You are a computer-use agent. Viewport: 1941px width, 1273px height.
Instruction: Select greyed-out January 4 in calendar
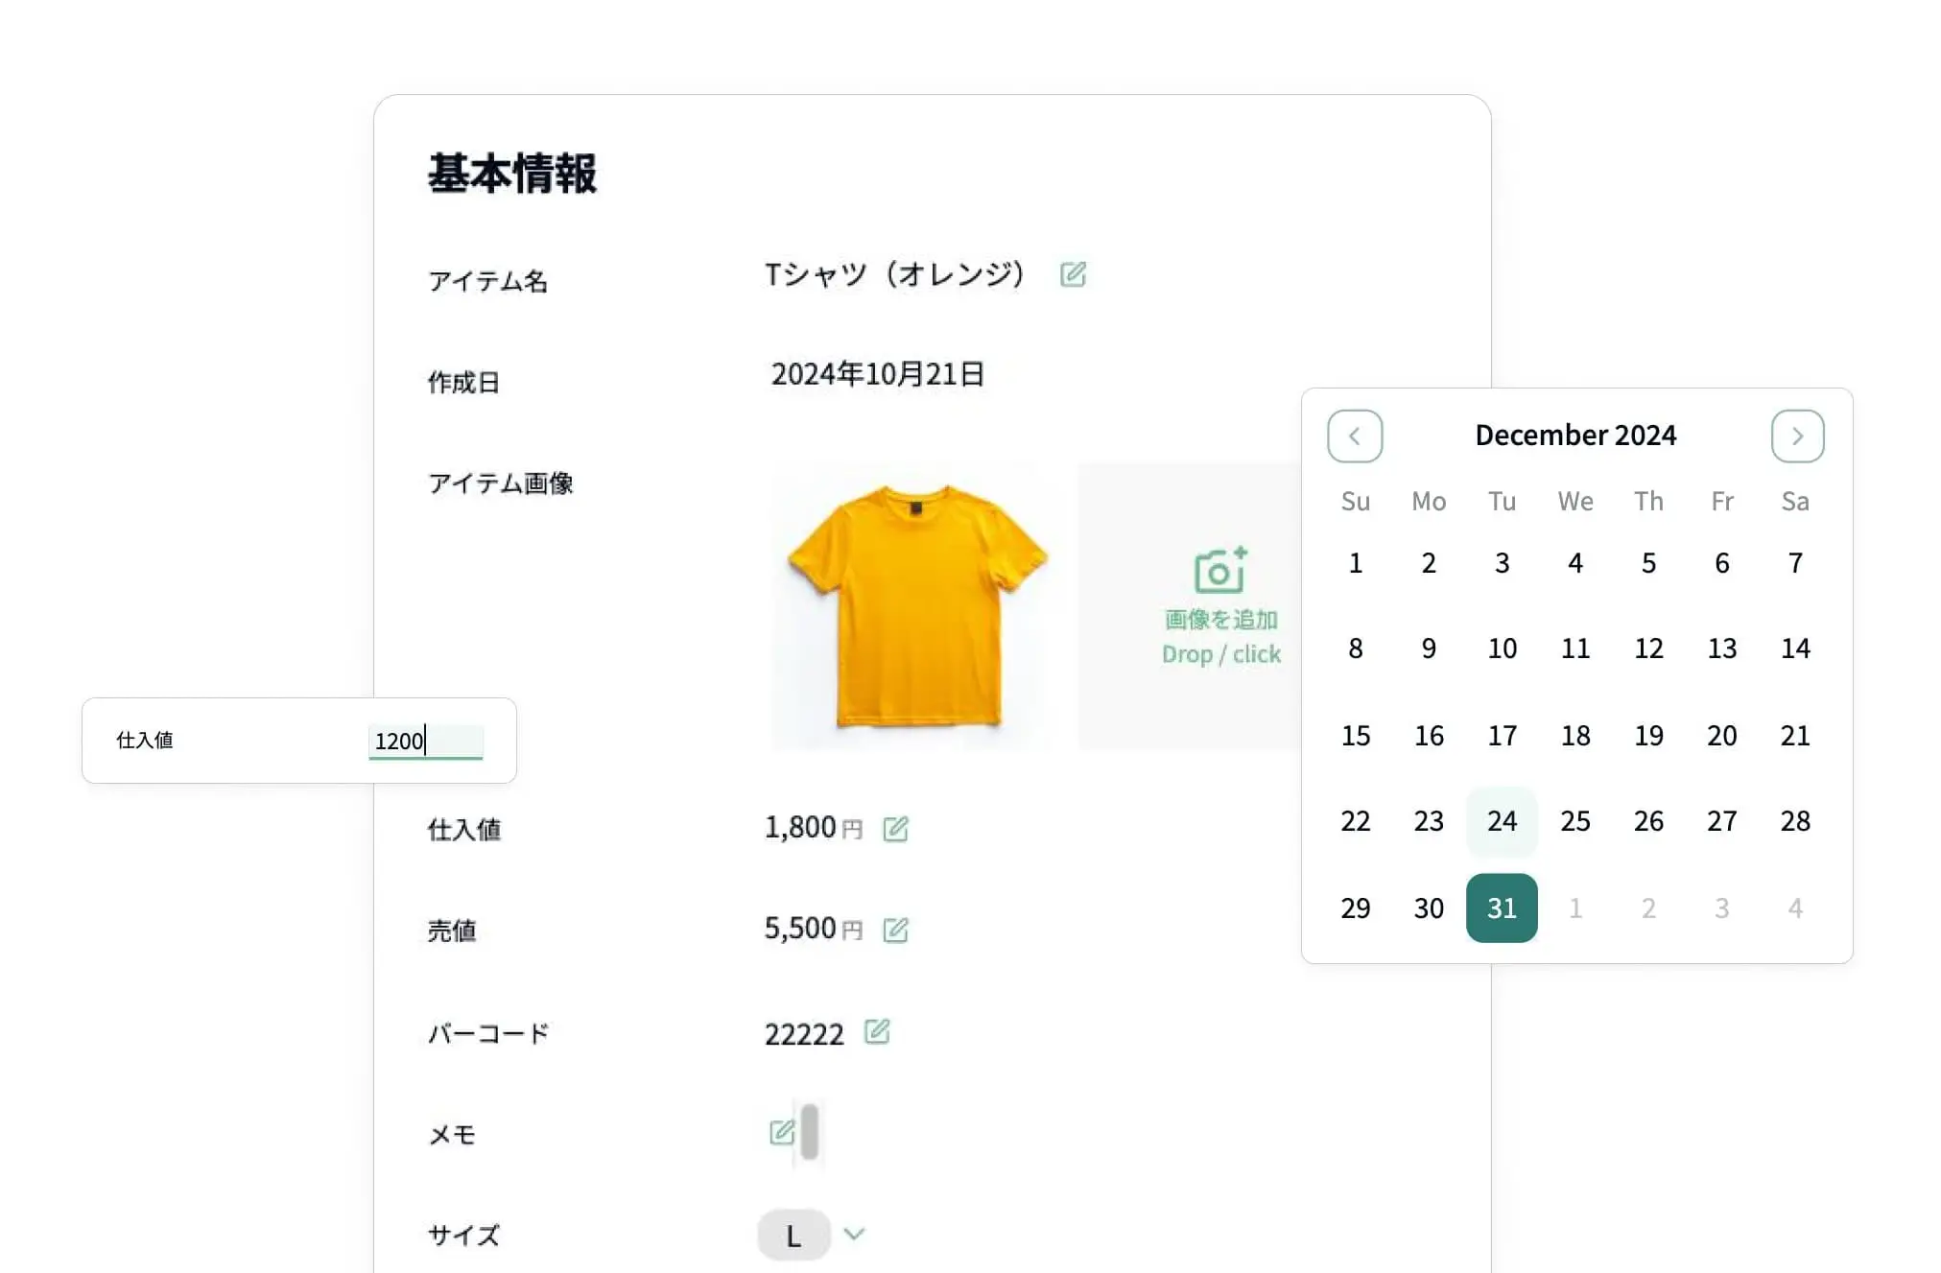coord(1795,908)
